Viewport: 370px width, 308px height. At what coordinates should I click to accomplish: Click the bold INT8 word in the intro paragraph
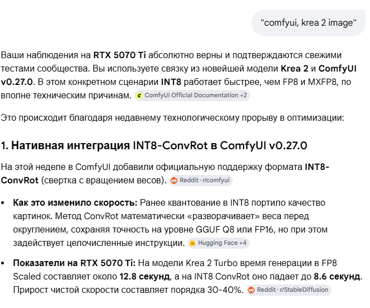[171, 82]
